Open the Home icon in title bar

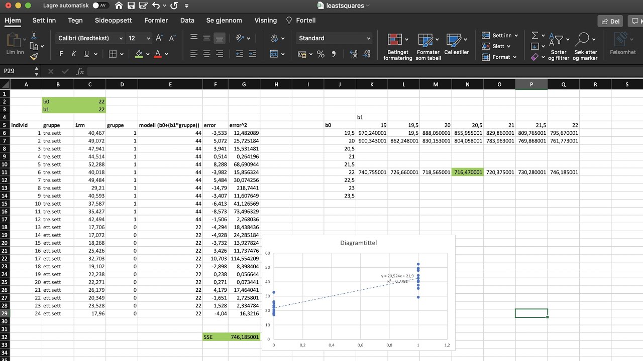119,6
